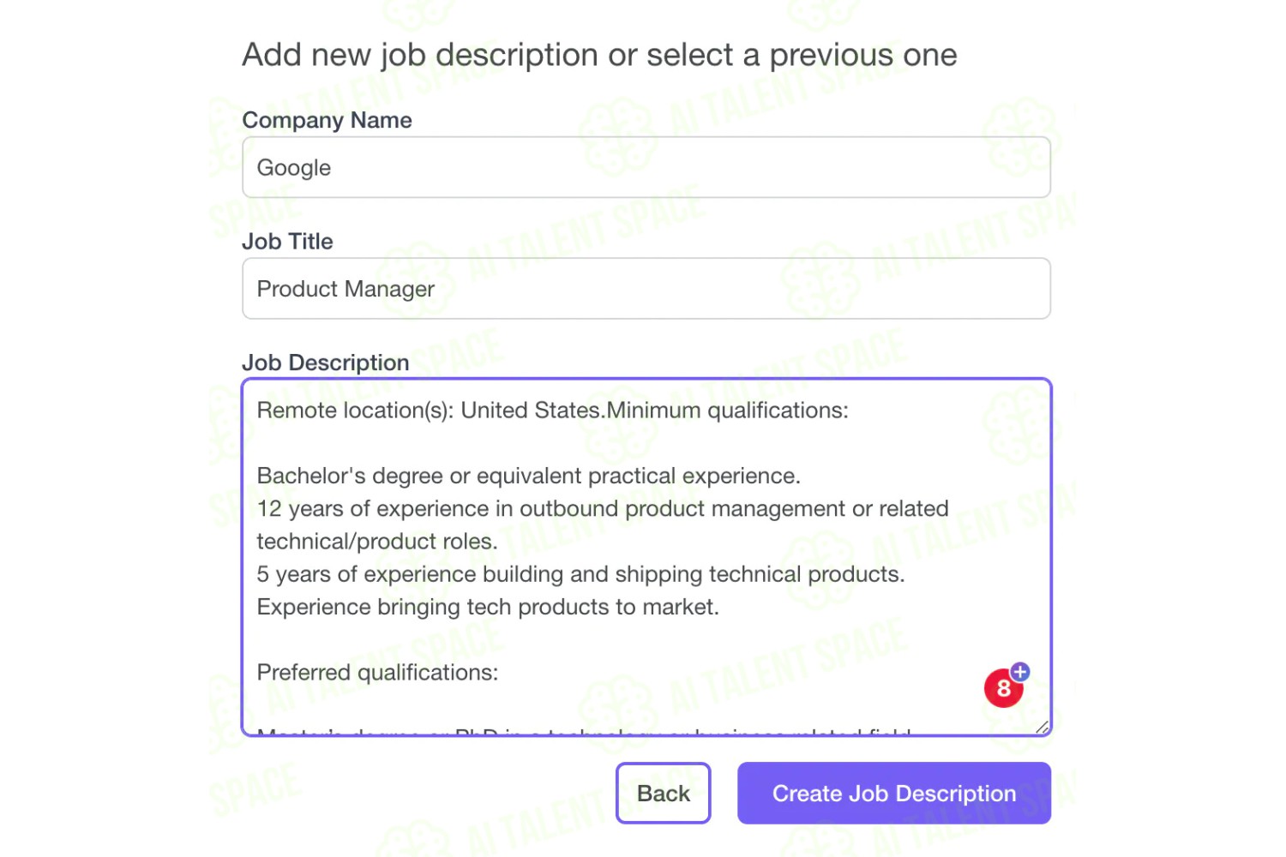Click the blue plus icon on badge

1019,671
